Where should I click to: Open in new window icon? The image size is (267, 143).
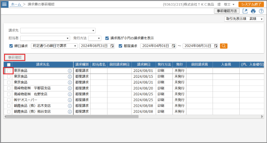(245, 11)
